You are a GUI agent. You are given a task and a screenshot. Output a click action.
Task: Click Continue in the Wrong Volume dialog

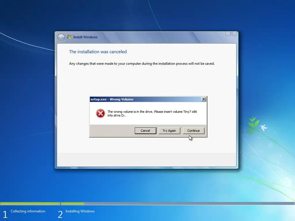point(193,131)
